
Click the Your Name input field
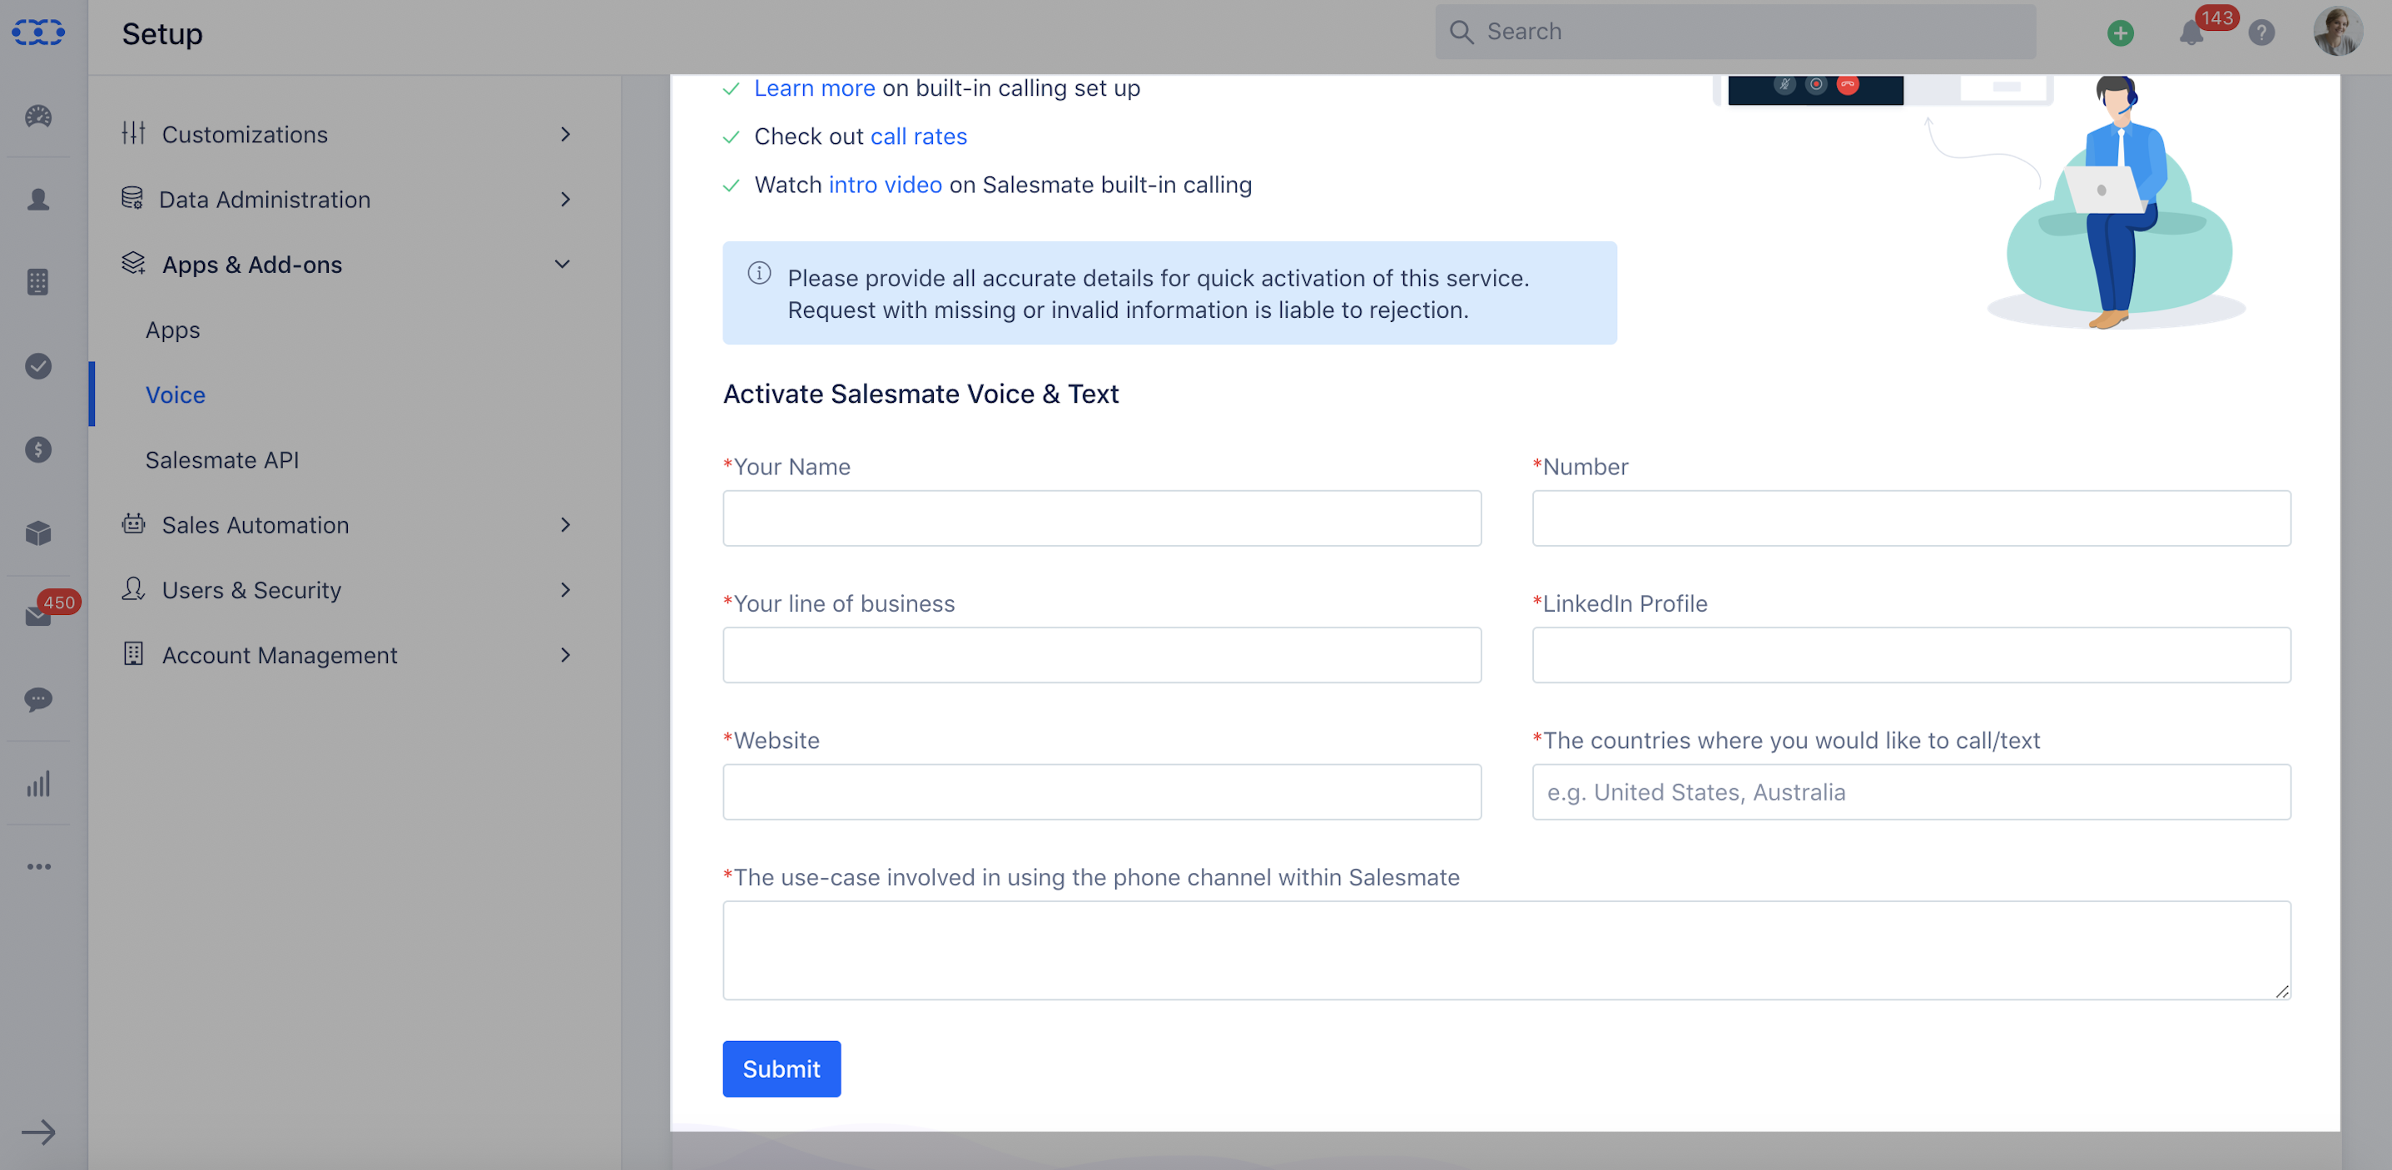coord(1102,518)
